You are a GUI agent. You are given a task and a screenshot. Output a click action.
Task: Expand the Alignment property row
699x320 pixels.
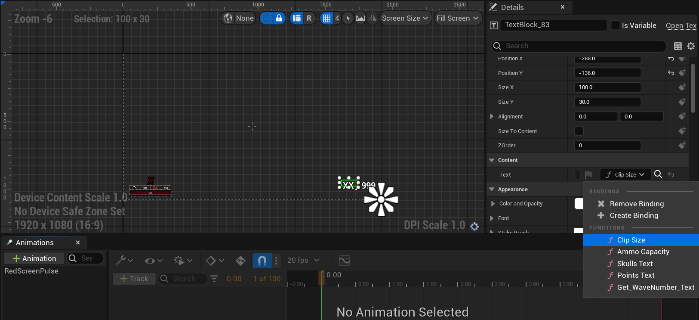coord(492,116)
